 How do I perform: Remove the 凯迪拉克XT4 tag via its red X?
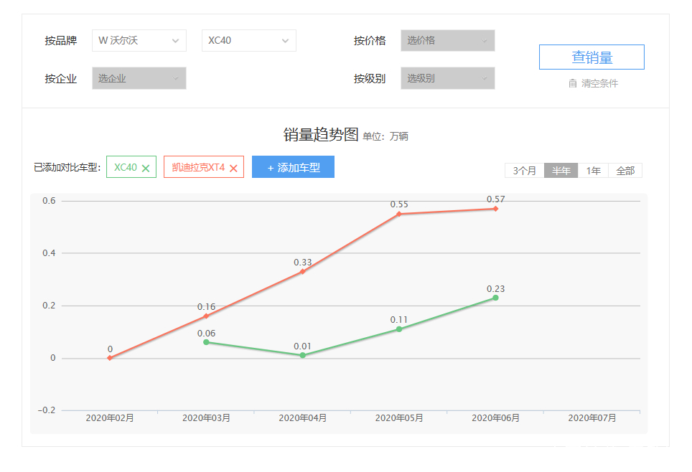(x=233, y=166)
